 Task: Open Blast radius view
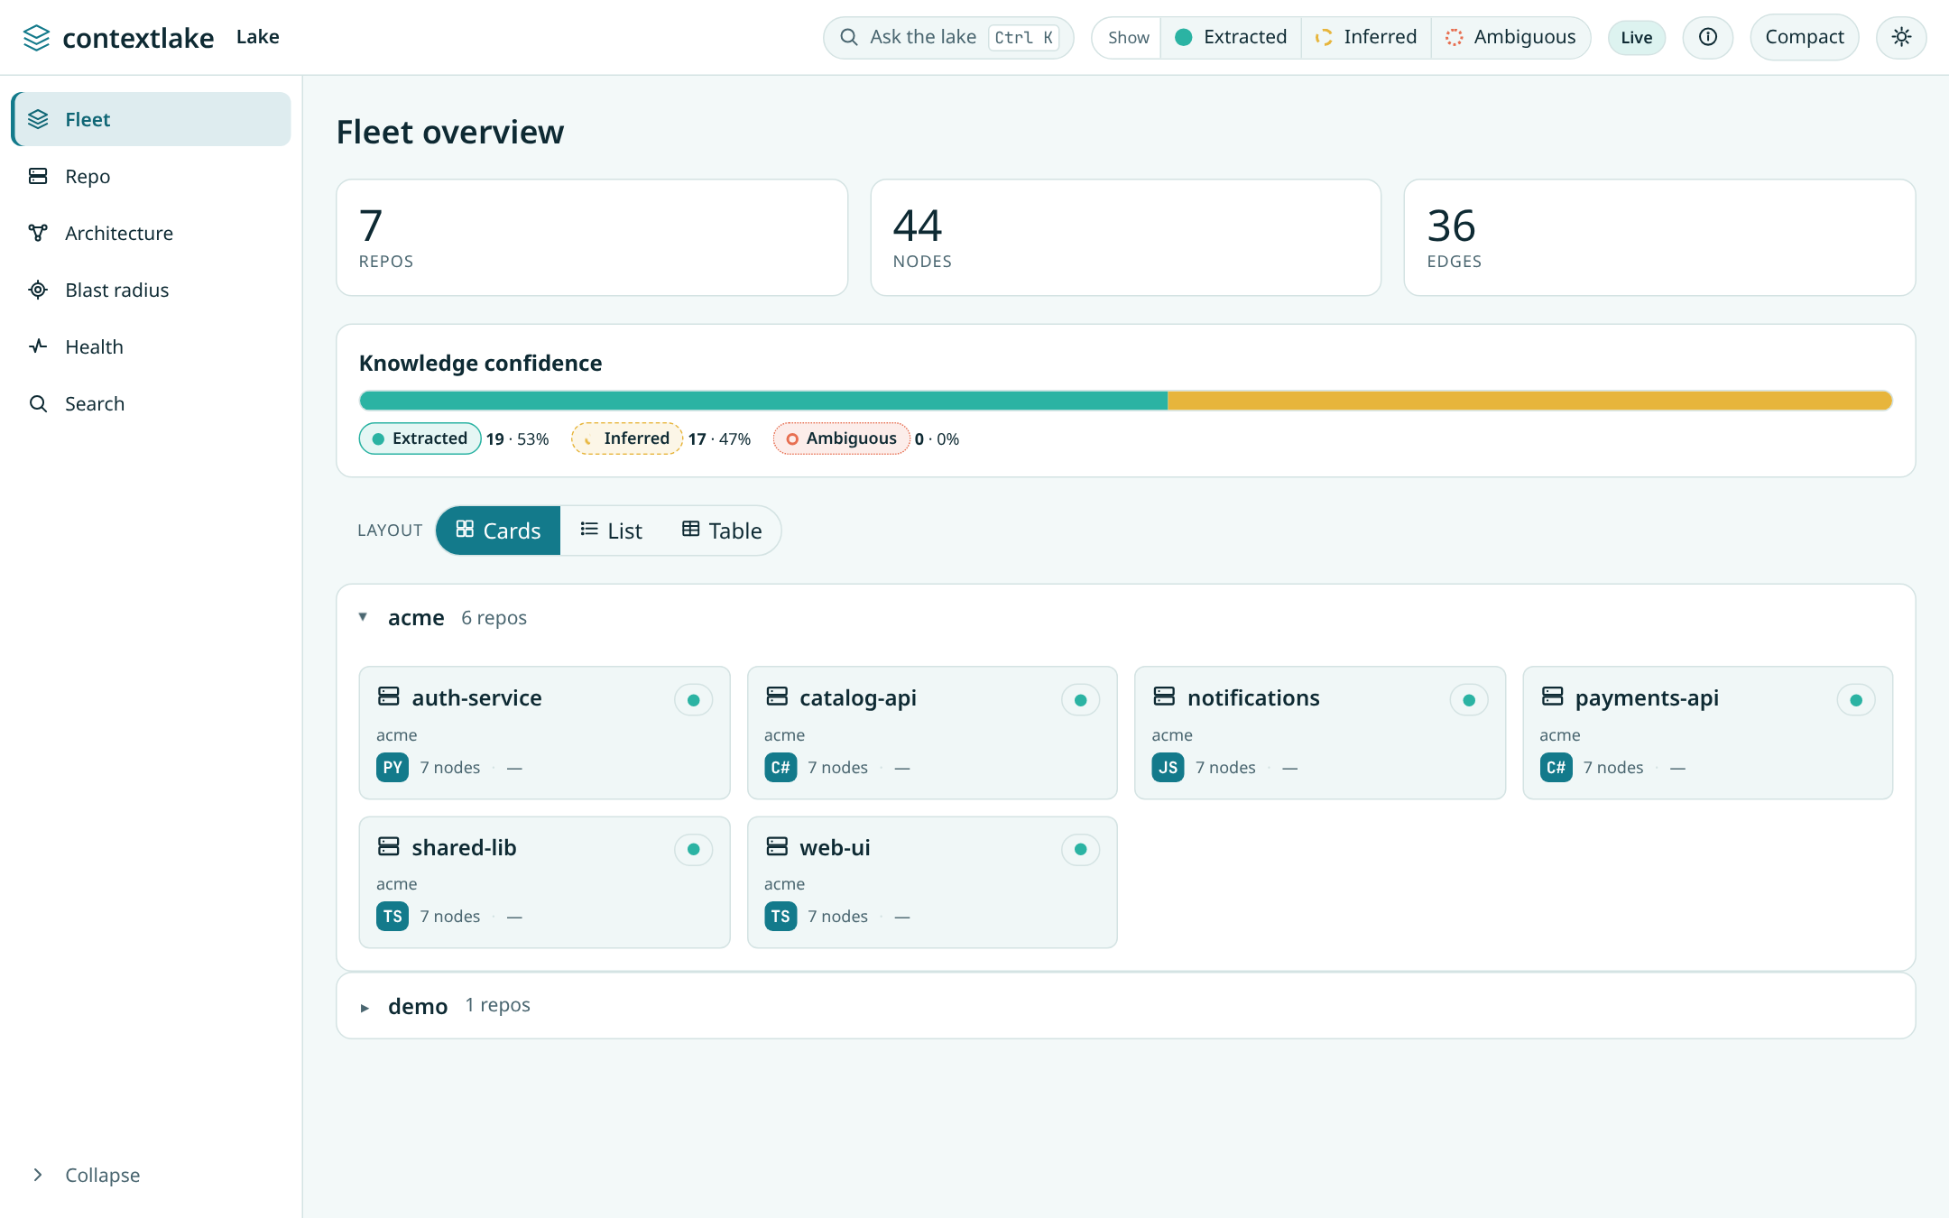(x=151, y=290)
